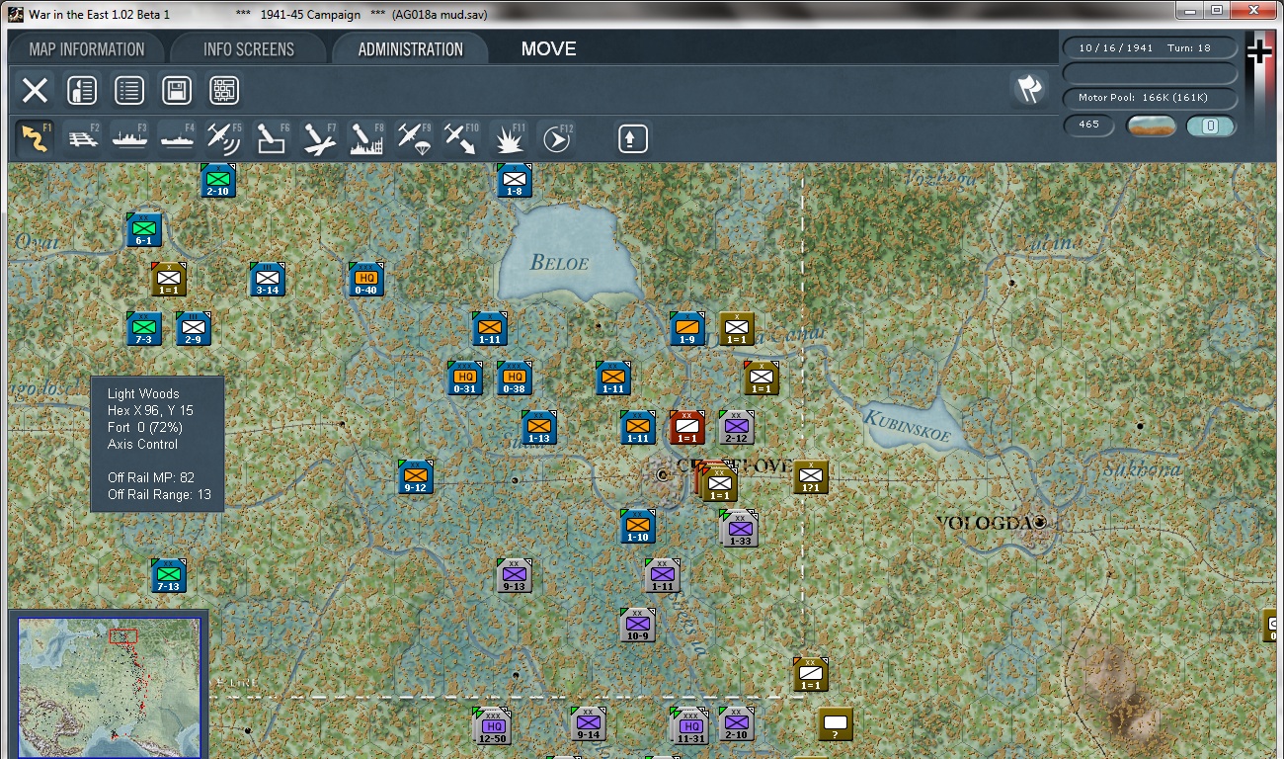Select the air recon (F5) plane icon
1284x759 pixels.
tap(224, 138)
